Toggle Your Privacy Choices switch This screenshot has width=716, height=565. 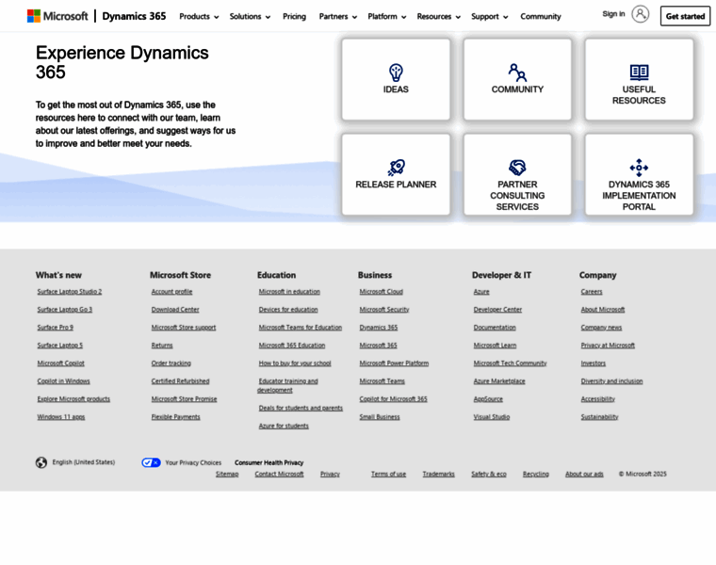tap(151, 462)
